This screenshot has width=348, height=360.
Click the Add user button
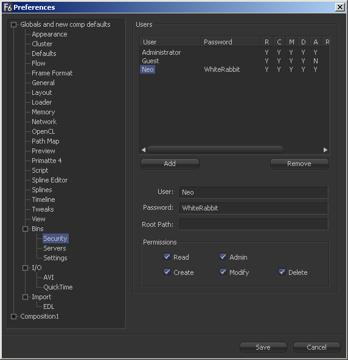170,164
